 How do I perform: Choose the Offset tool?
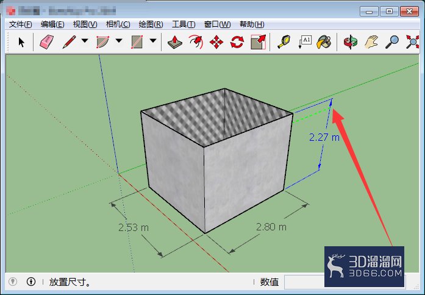[x=196, y=42]
